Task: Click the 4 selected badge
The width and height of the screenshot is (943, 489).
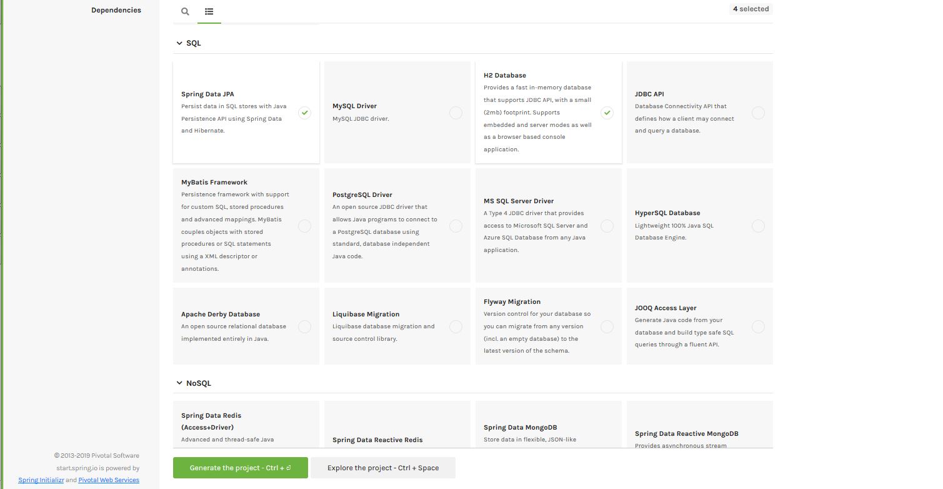Action: pos(751,9)
